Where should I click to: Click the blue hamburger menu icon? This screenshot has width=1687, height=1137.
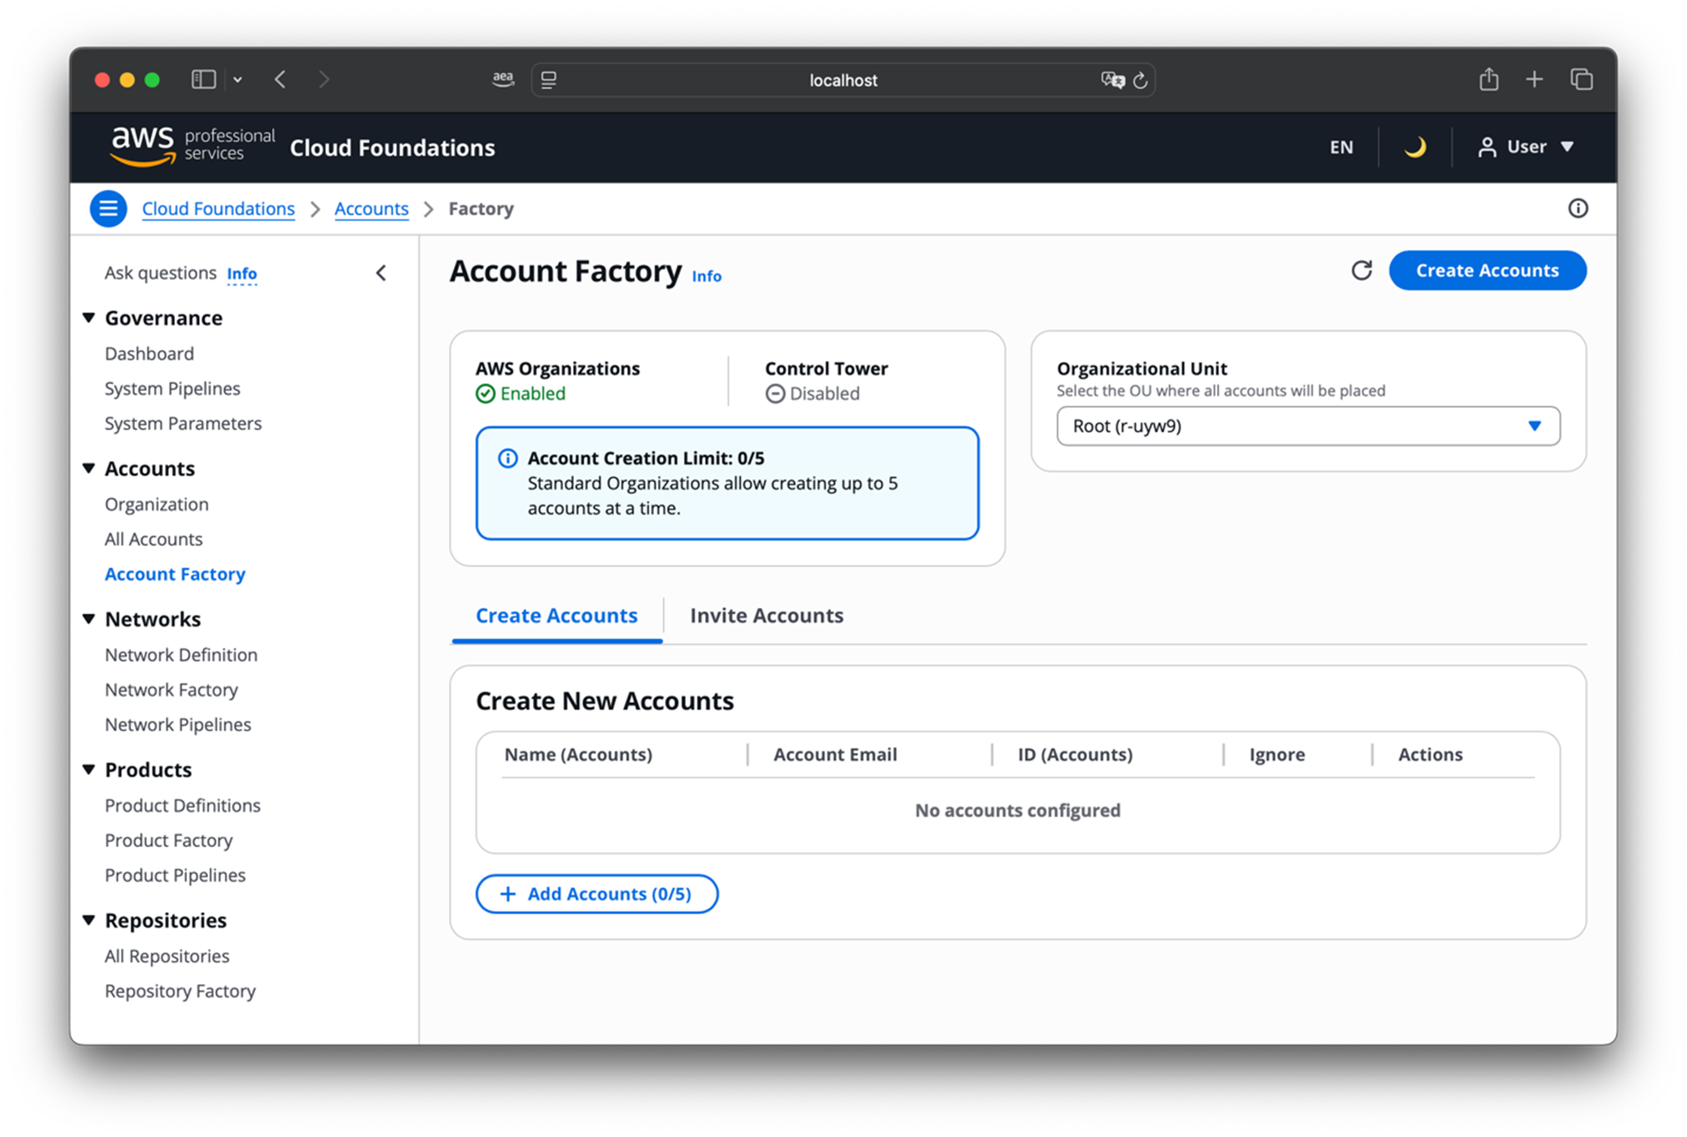pos(108,209)
